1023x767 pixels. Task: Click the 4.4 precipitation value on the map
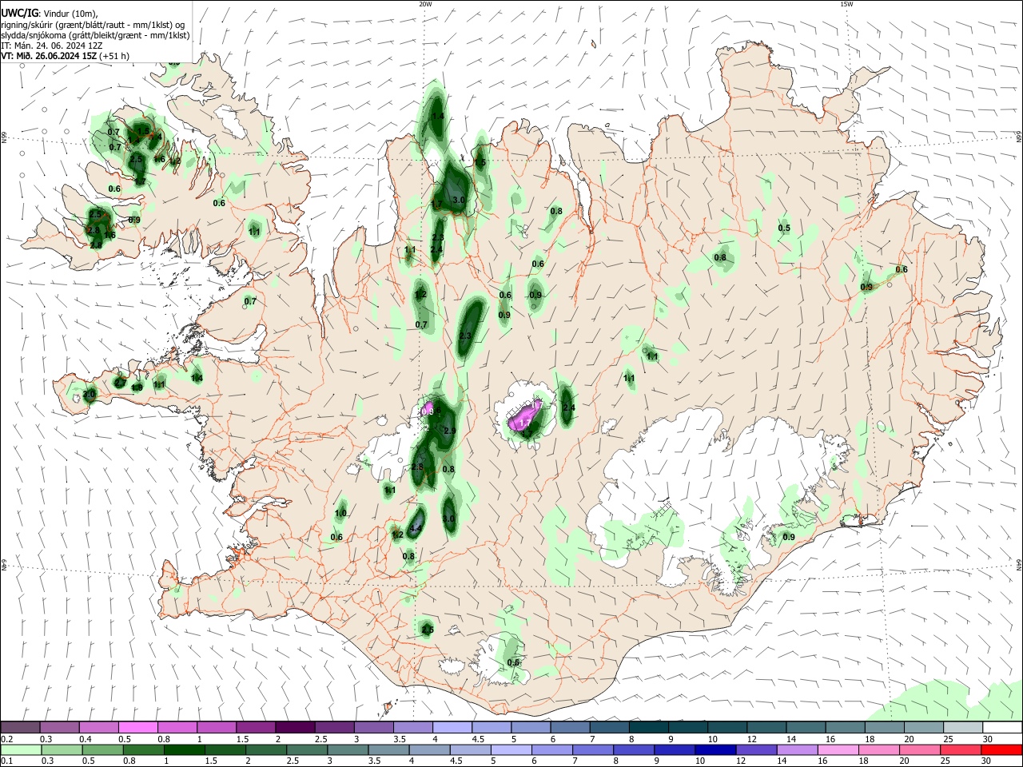[x=415, y=528]
